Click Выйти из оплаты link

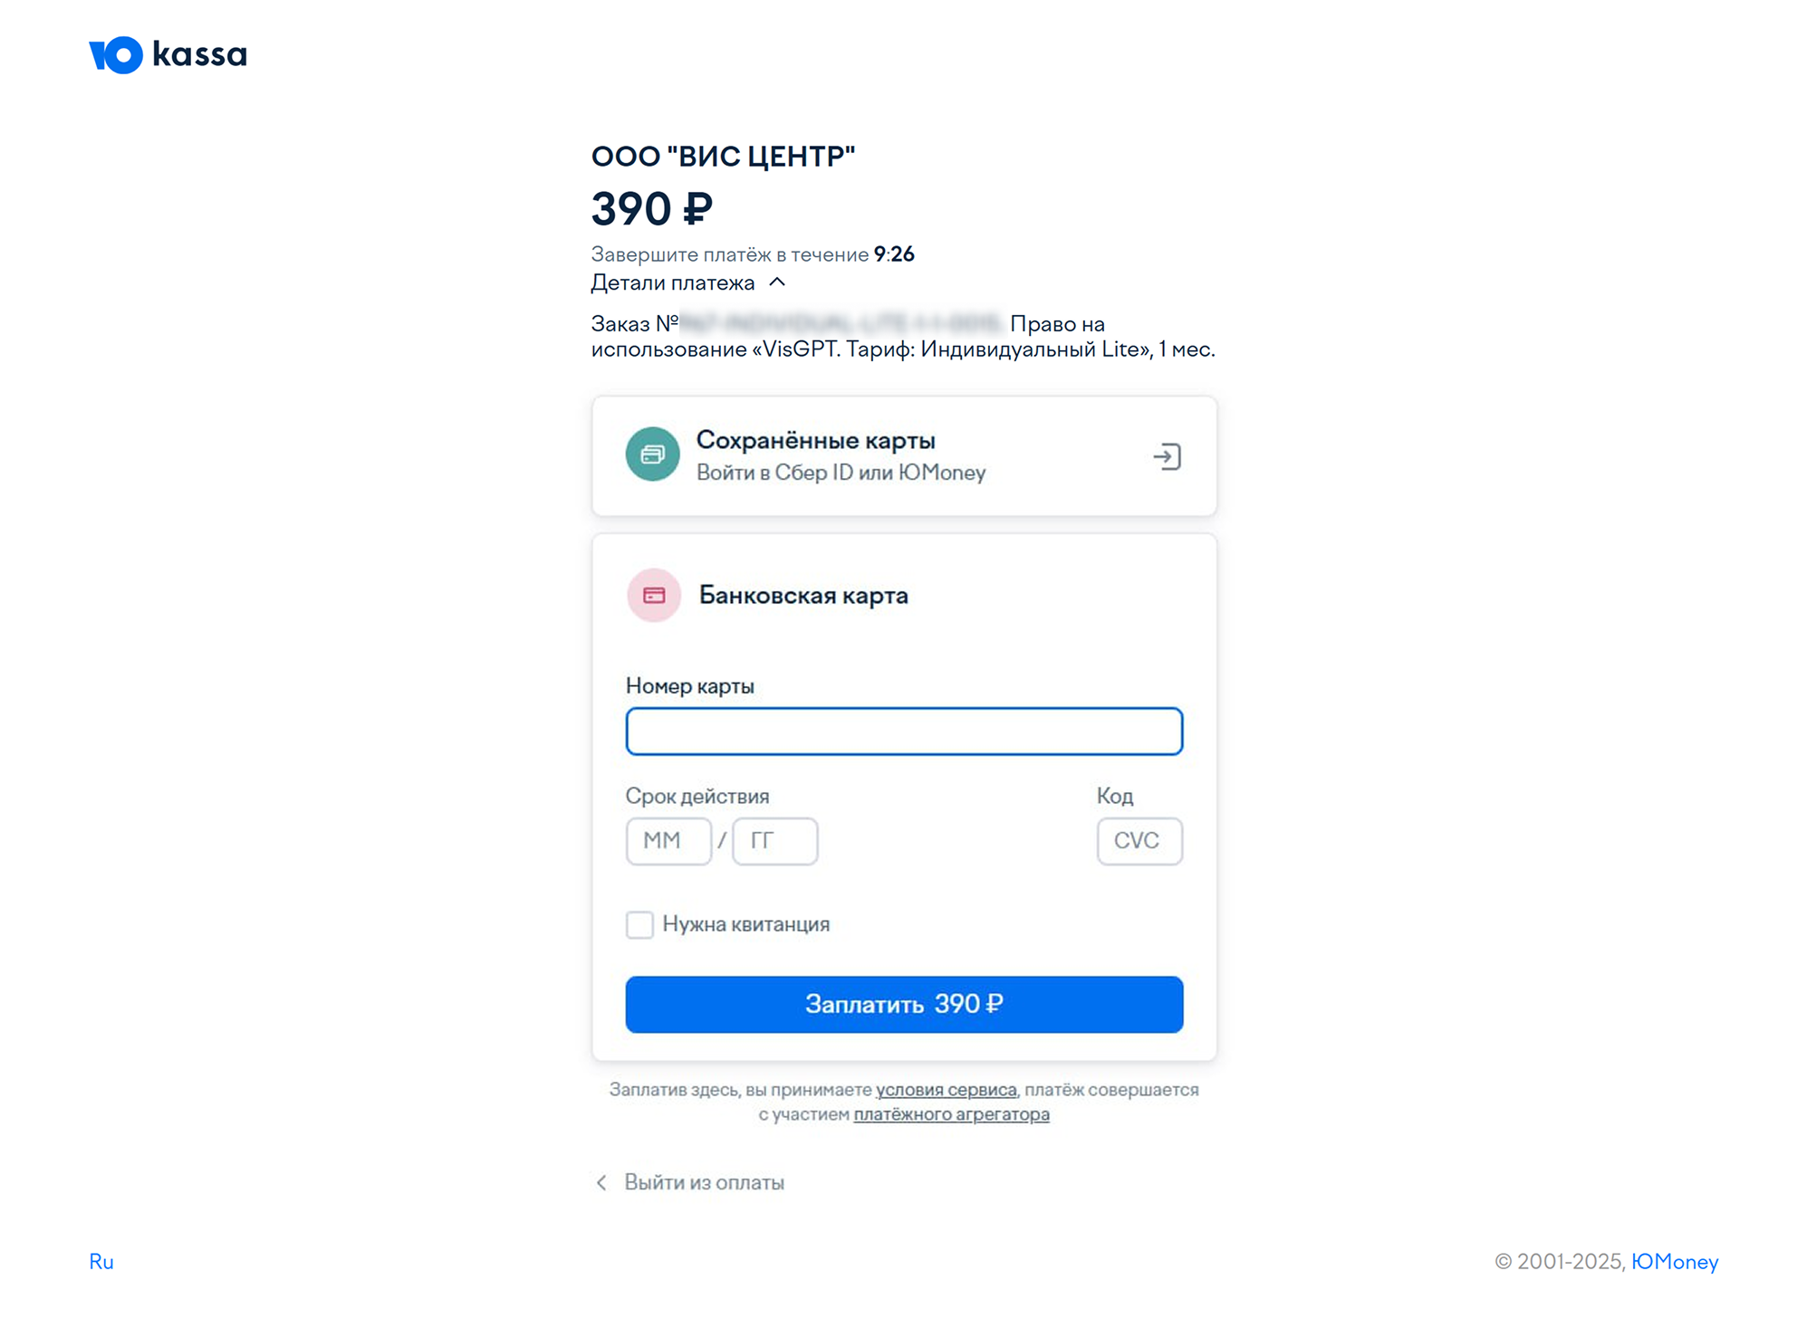pos(704,1183)
